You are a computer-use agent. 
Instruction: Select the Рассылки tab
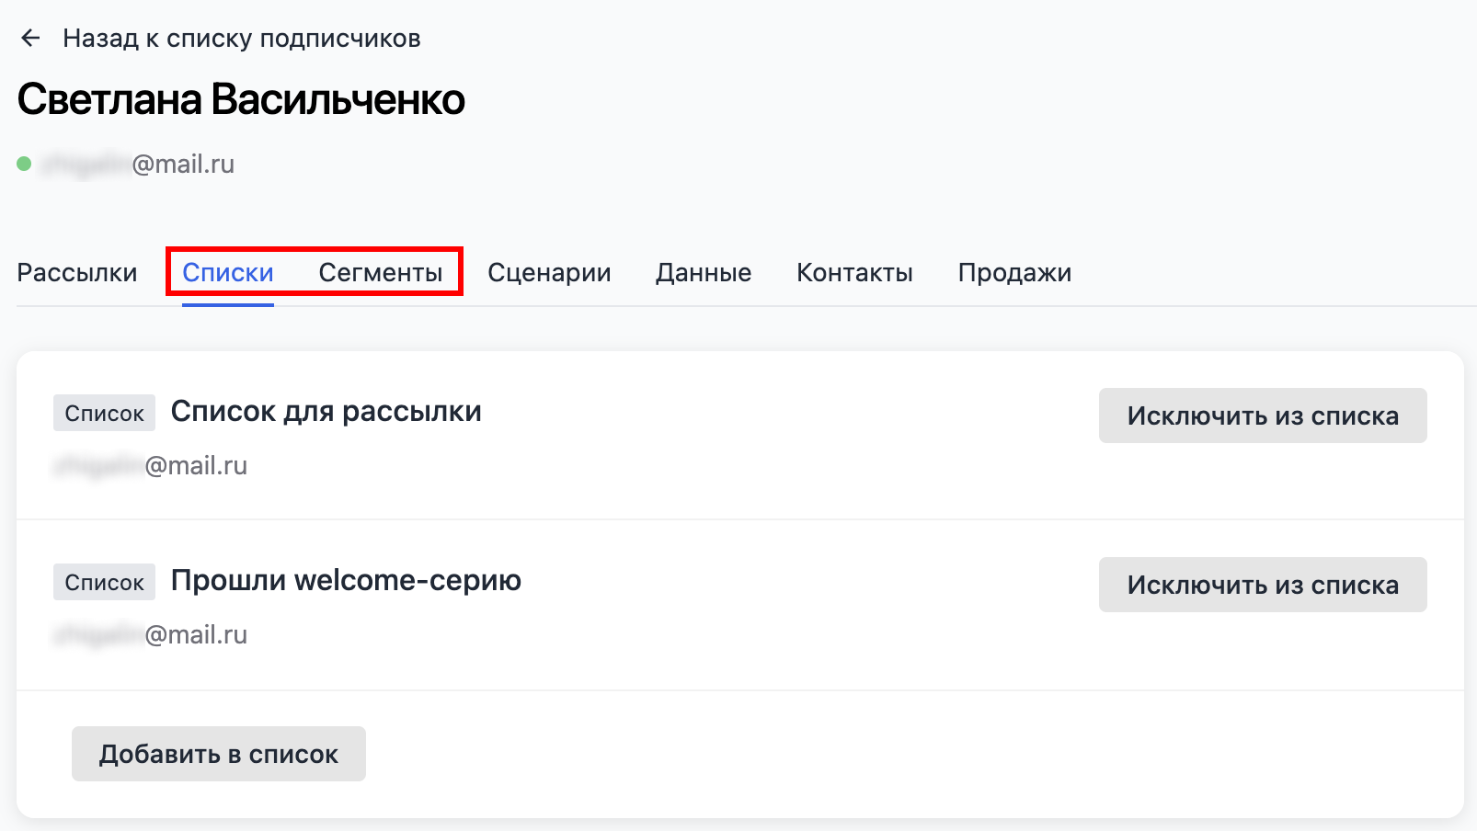[x=77, y=272]
